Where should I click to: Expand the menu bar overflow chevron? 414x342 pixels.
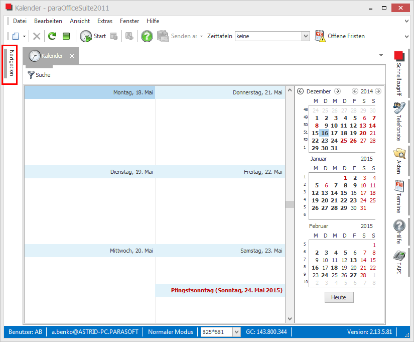point(406,21)
